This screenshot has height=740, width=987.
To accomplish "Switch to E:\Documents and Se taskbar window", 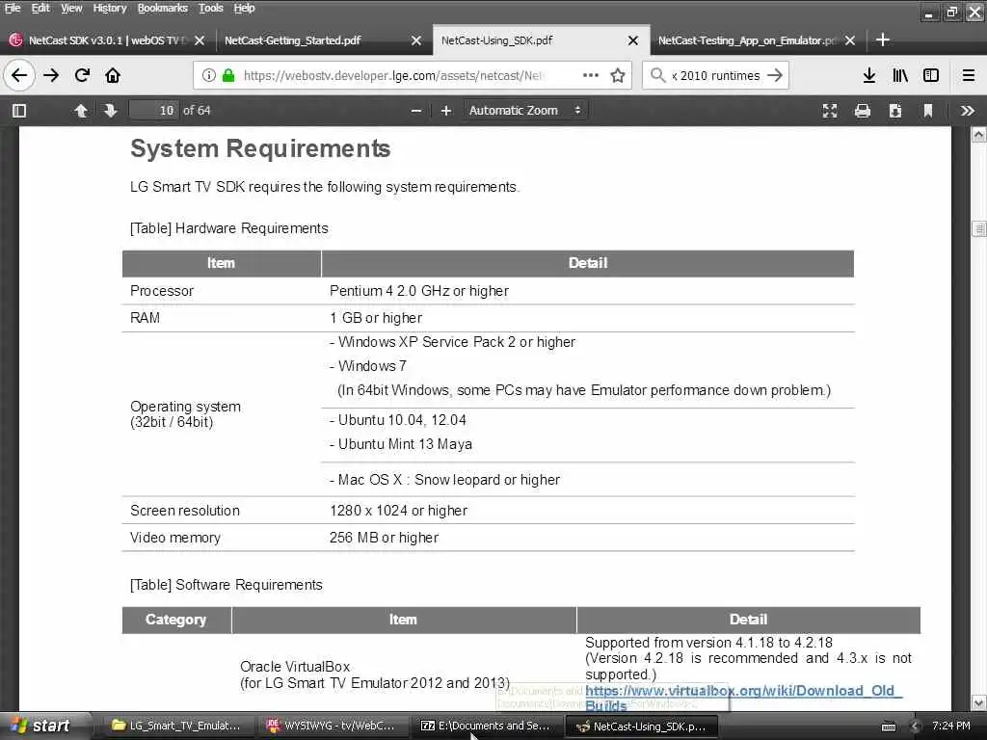I will click(x=486, y=726).
